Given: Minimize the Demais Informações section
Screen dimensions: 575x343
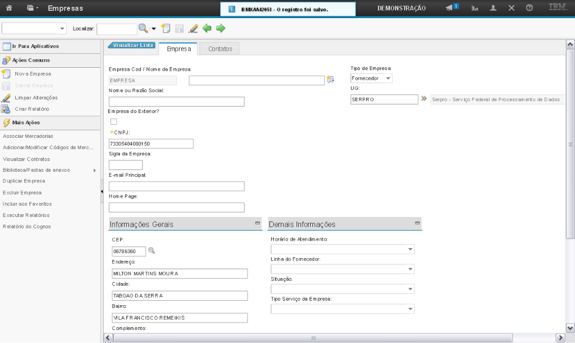Looking at the screenshot, I should [x=418, y=224].
